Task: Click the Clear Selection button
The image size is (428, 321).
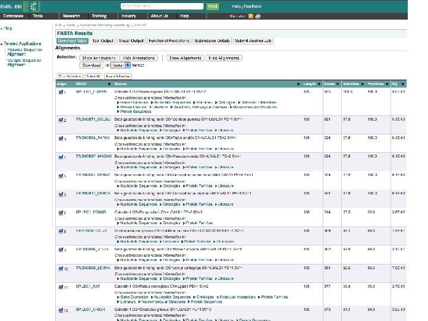Action: [x=70, y=77]
